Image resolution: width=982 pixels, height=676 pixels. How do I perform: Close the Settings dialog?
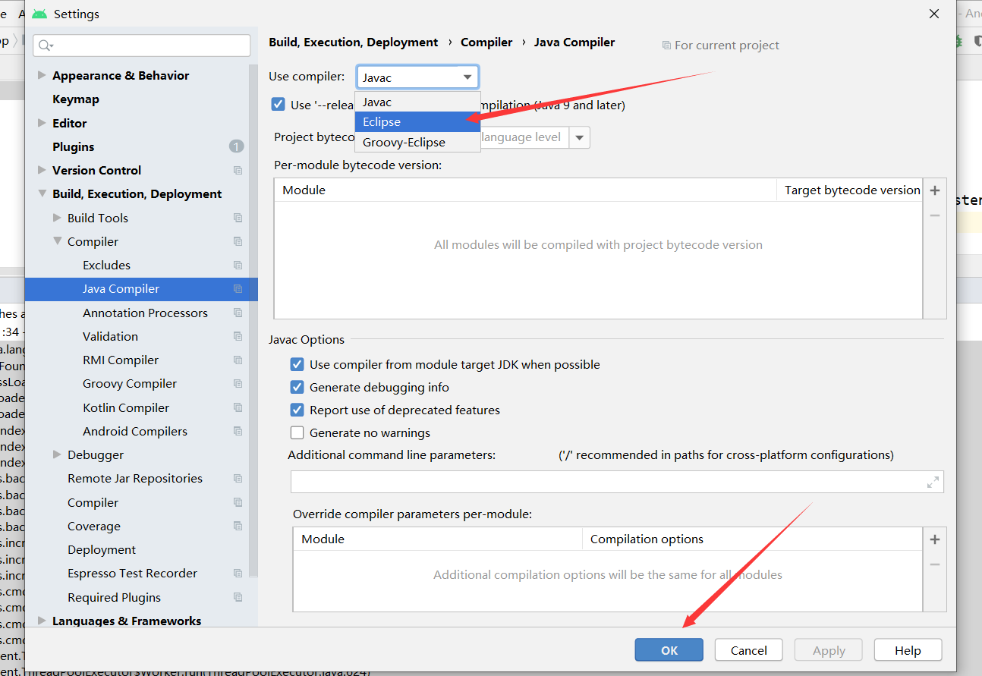(x=933, y=14)
